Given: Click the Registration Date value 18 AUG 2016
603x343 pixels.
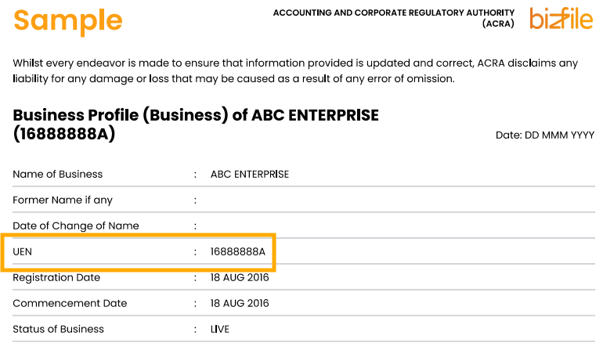Looking at the screenshot, I should coord(240,277).
